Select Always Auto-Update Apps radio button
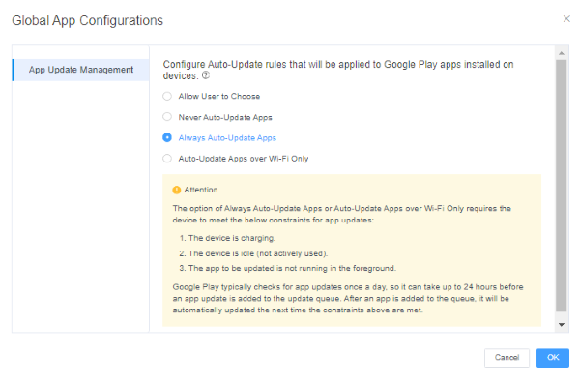The height and width of the screenshot is (384, 580). pos(167,137)
